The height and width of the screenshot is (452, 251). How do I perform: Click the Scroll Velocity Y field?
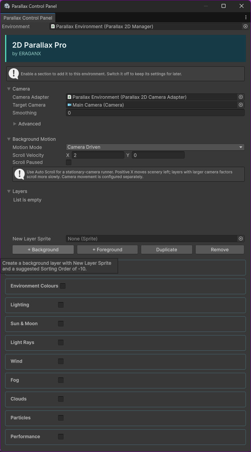click(x=158, y=155)
